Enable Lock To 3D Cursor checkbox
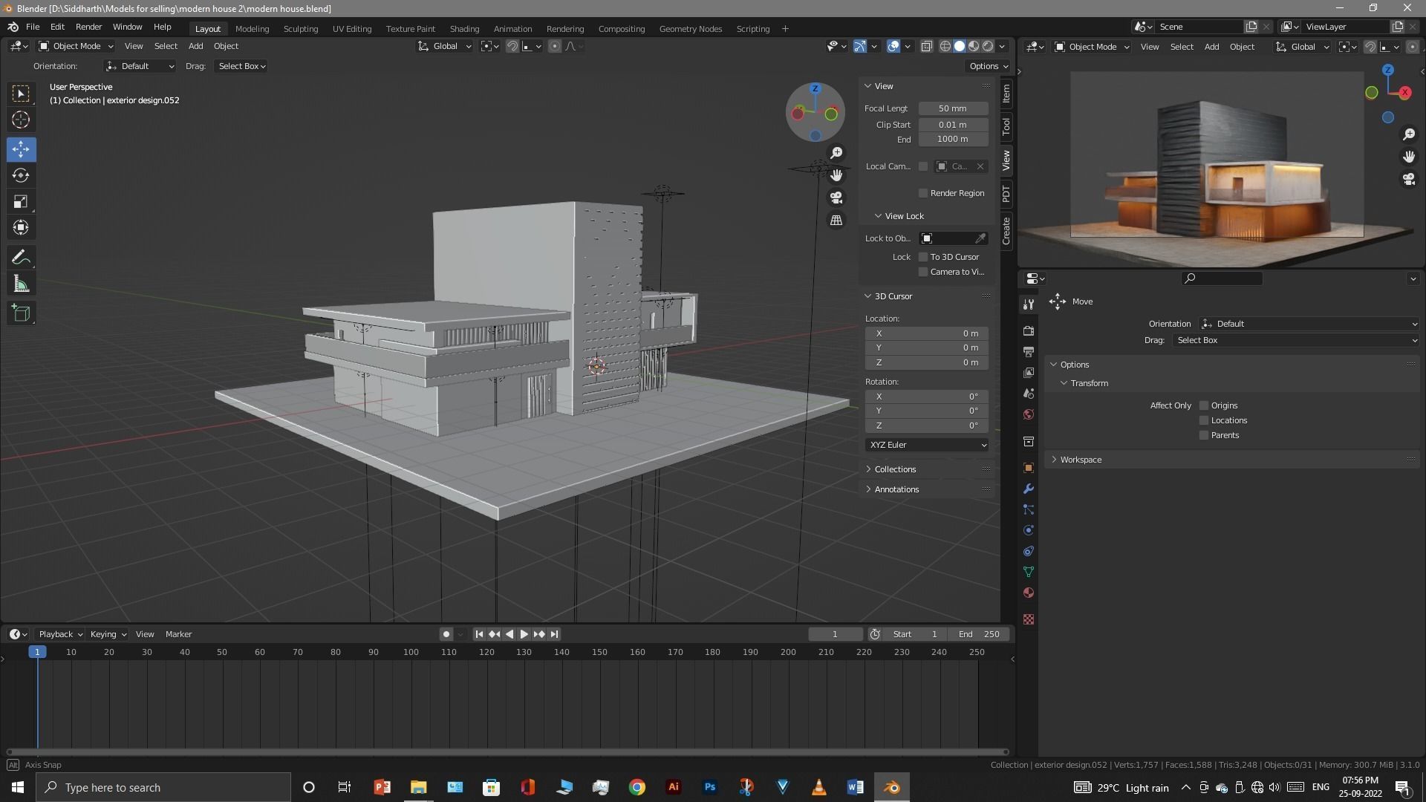 point(923,257)
